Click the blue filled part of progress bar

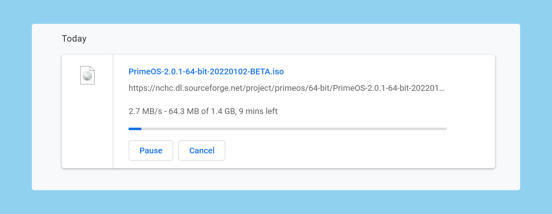[135, 129]
